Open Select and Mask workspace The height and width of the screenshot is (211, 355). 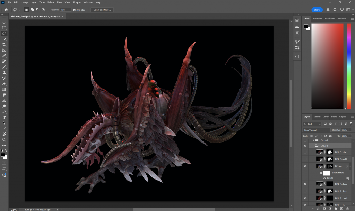(102, 10)
